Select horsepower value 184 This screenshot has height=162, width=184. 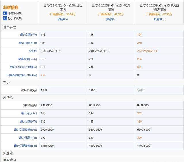click(43, 113)
